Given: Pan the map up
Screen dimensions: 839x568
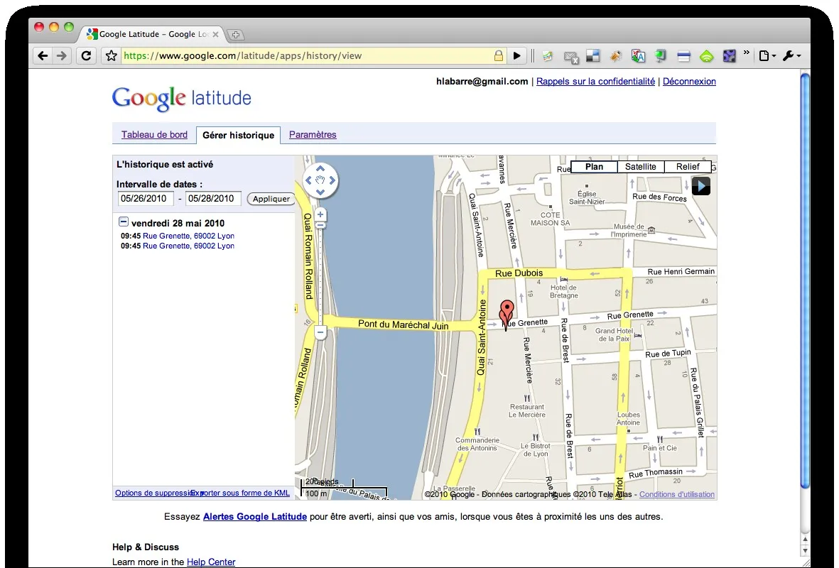Looking at the screenshot, I should (x=320, y=168).
